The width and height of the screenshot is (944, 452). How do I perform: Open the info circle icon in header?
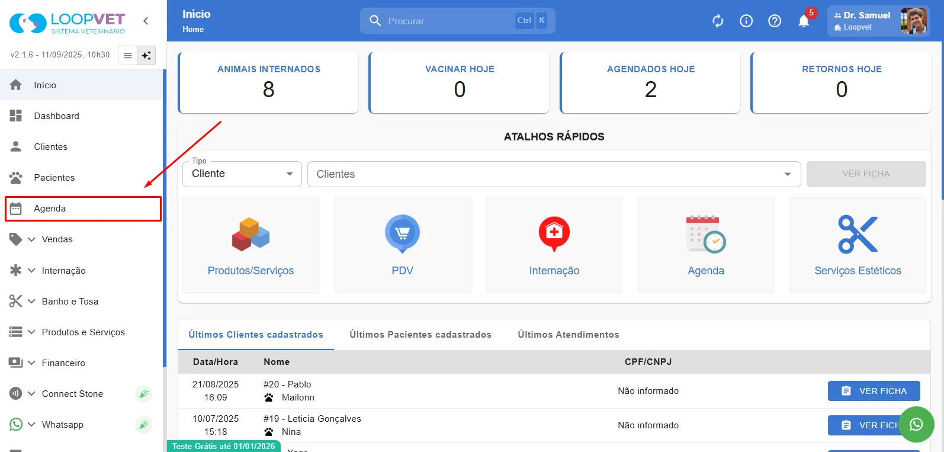(x=746, y=21)
